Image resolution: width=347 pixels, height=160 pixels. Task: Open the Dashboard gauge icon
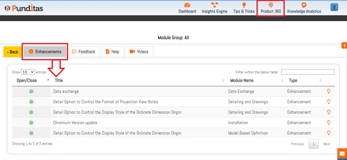tap(187, 5)
